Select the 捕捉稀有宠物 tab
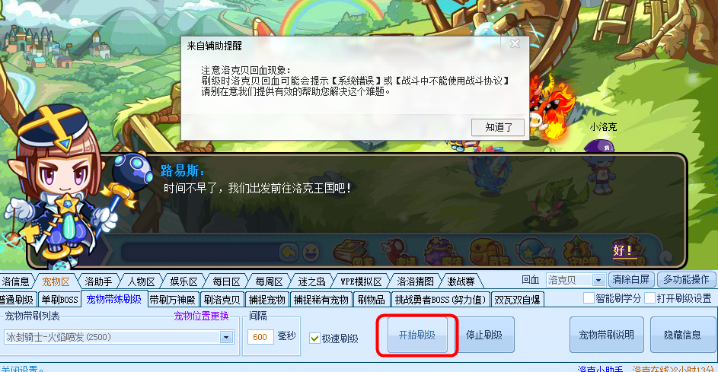The height and width of the screenshot is (372, 718). coord(321,300)
